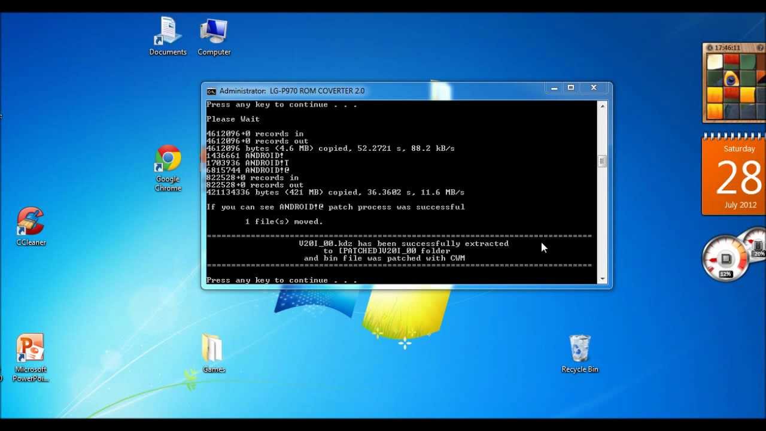Open the Computer desktop icon
The width and height of the screenshot is (766, 431).
coord(214,36)
